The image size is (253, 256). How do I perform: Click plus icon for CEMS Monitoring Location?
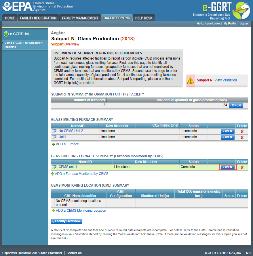click(54, 211)
